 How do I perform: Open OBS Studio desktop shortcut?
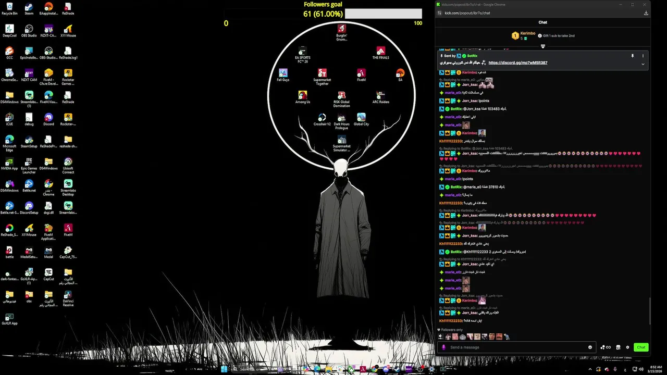29,31
